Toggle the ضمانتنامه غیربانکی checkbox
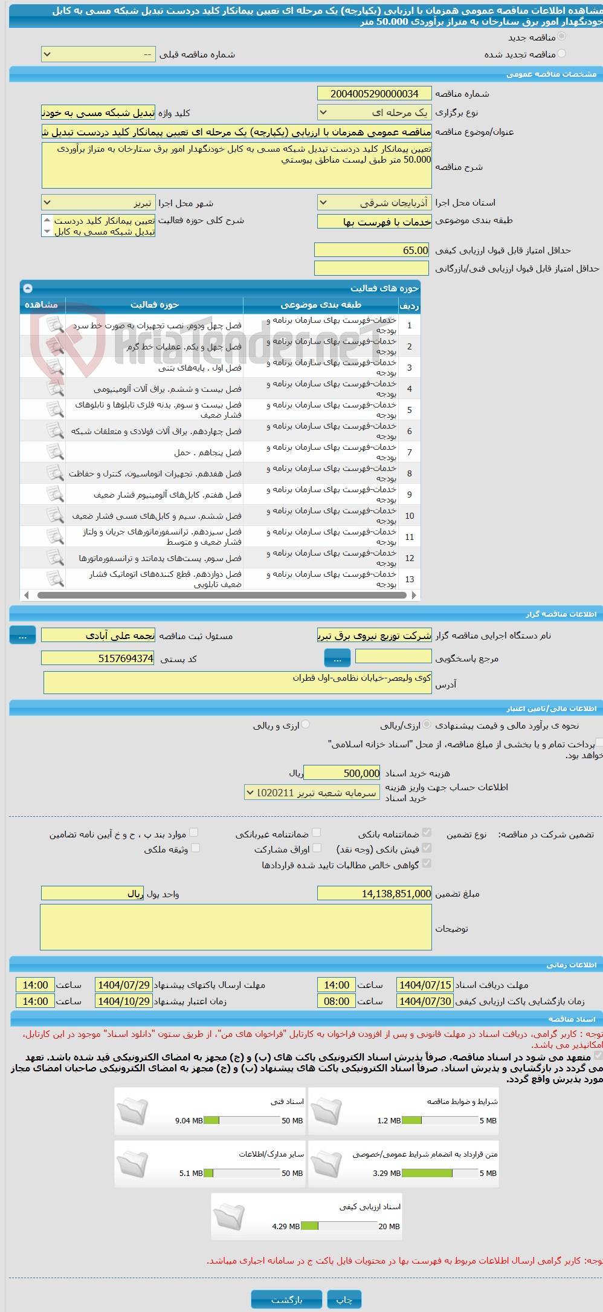The width and height of the screenshot is (603, 1312). [316, 833]
